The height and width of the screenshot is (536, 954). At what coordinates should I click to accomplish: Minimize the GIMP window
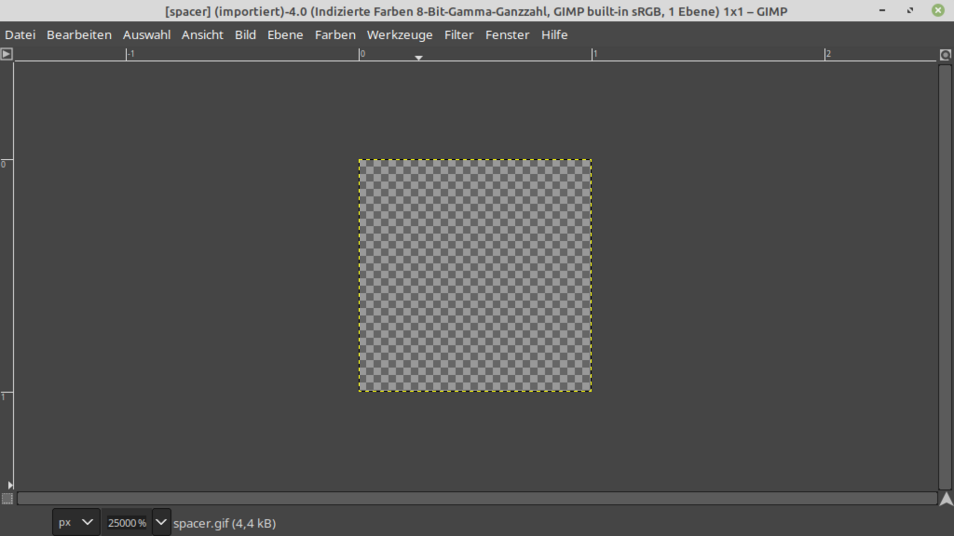[882, 10]
